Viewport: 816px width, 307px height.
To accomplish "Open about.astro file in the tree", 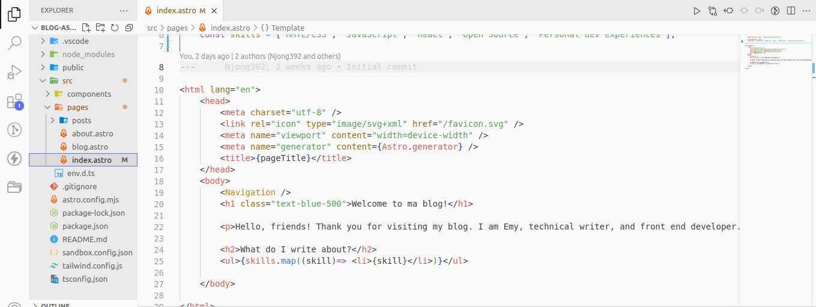I will pyautogui.click(x=92, y=133).
